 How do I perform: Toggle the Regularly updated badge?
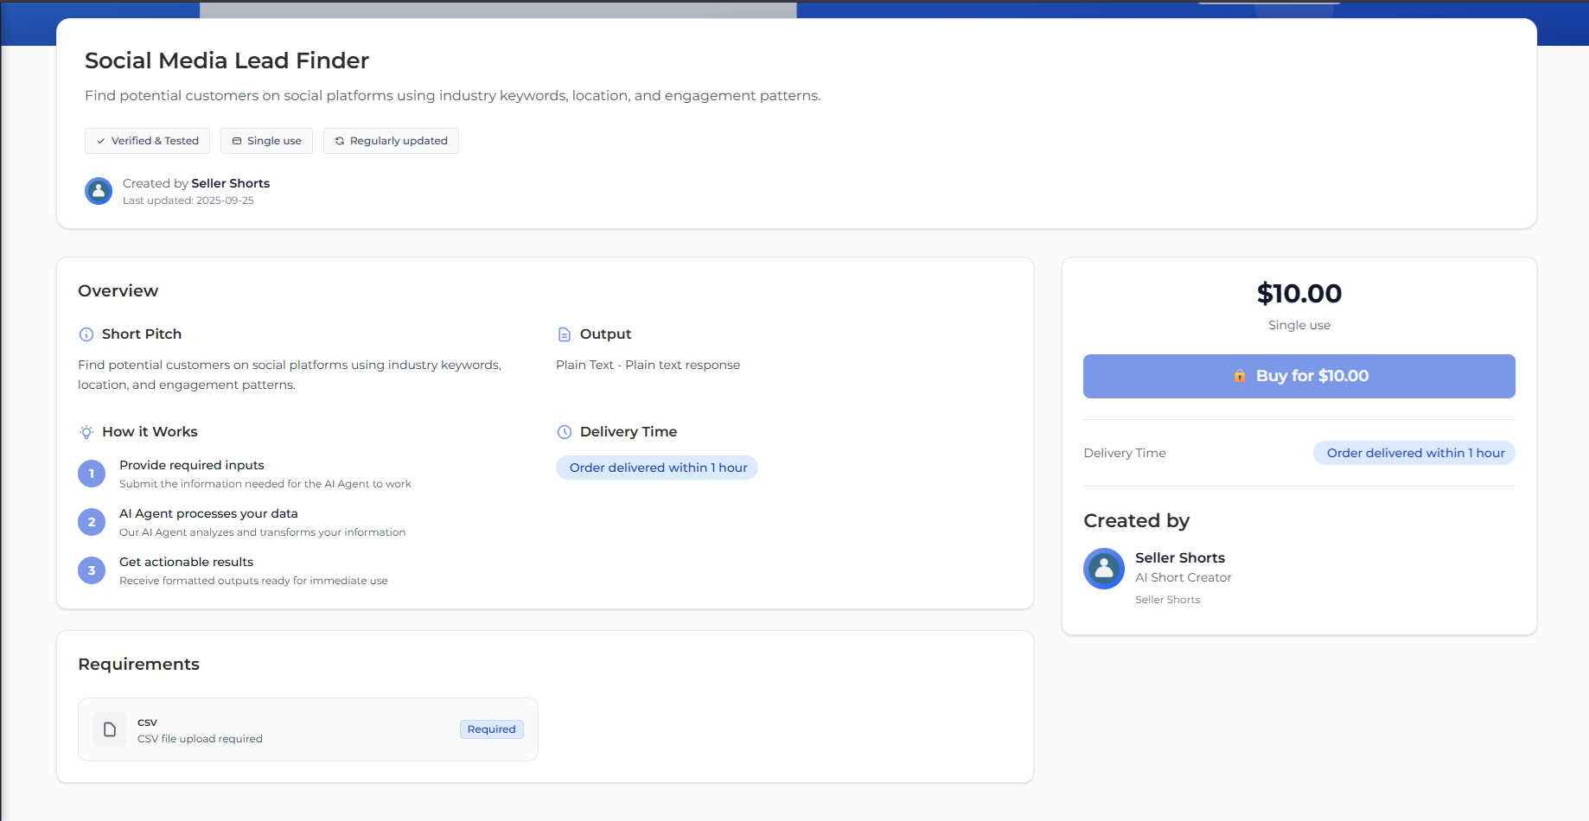pos(391,140)
